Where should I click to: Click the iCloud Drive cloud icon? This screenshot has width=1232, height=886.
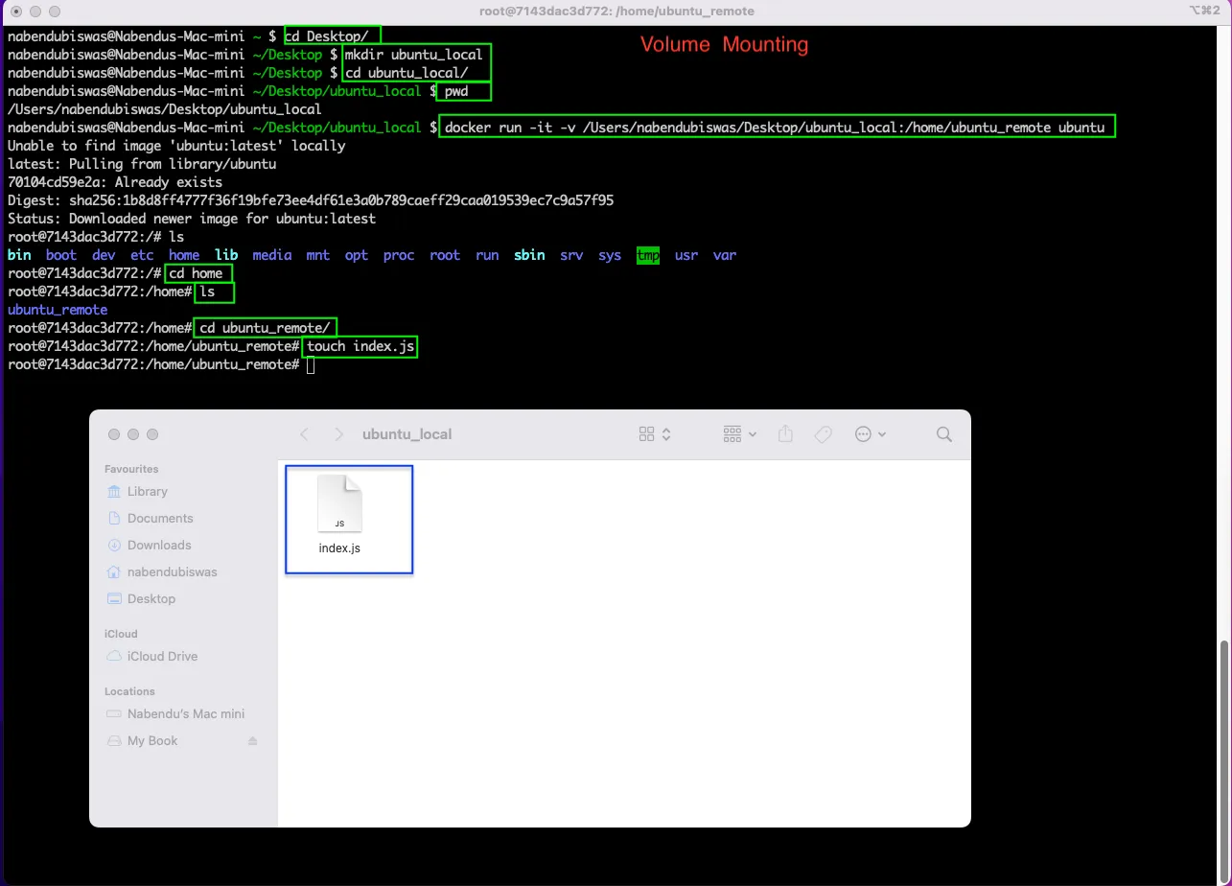tap(115, 656)
